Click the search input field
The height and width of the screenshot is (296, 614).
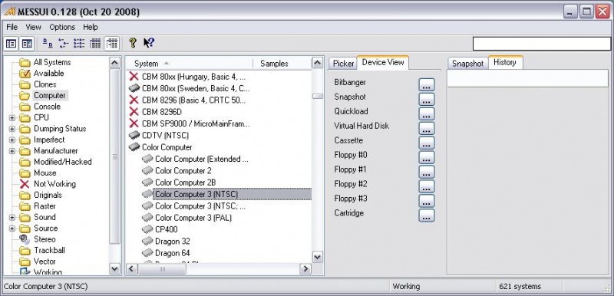point(542,44)
